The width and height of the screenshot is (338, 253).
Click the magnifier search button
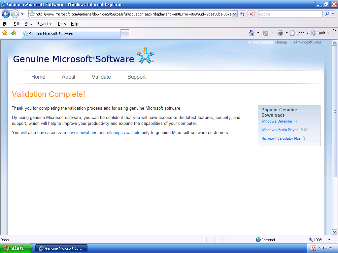pos(327,14)
